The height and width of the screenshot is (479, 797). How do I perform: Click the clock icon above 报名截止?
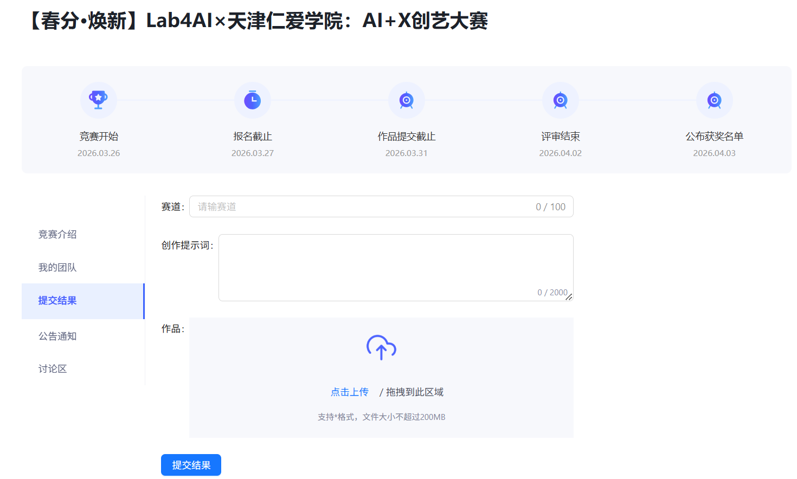(x=252, y=100)
